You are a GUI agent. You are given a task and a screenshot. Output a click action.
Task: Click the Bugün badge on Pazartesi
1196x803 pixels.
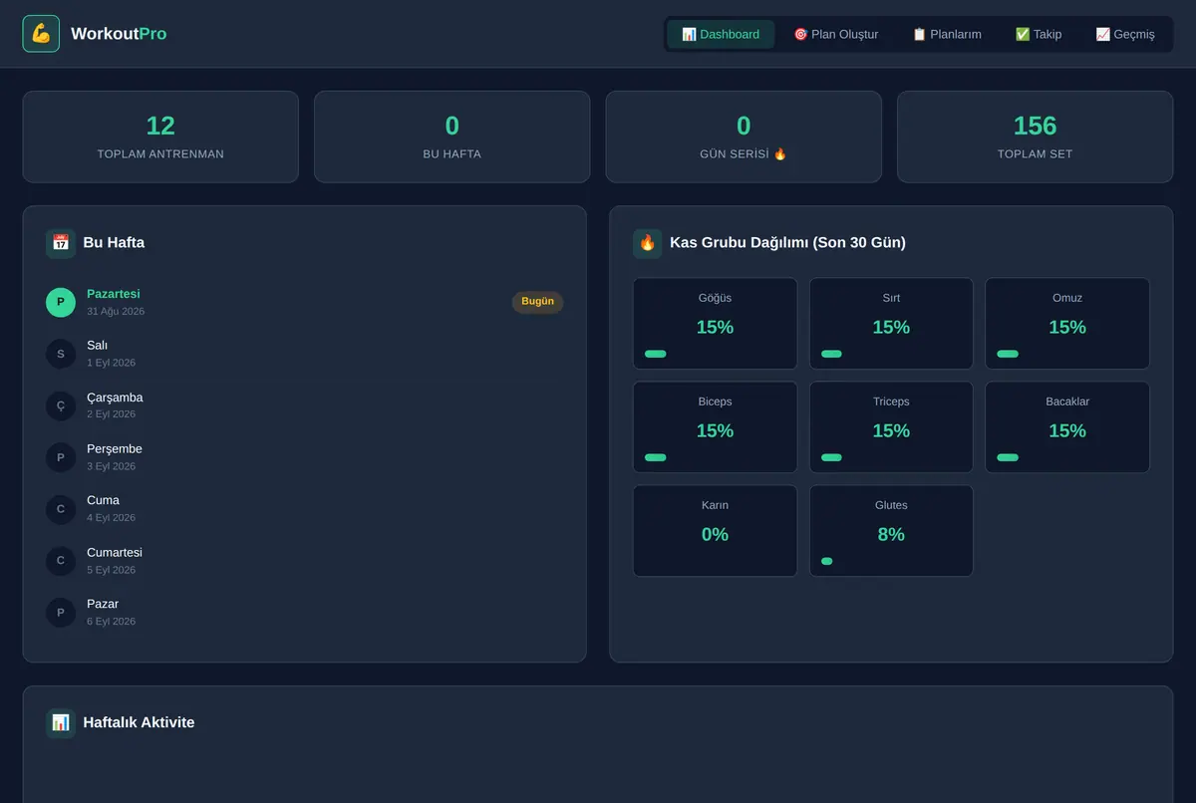[x=538, y=302]
